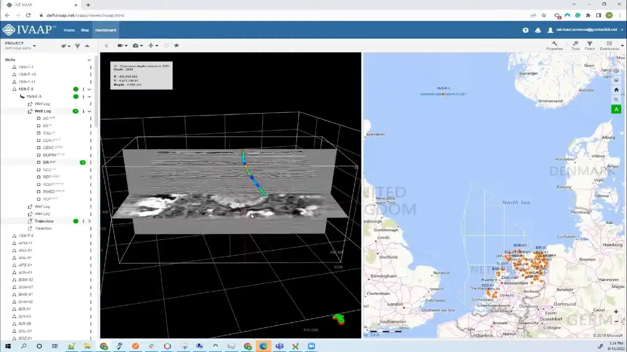This screenshot has width=627, height=352.
Task: Open the video camera dropdown
Action: click(122, 45)
